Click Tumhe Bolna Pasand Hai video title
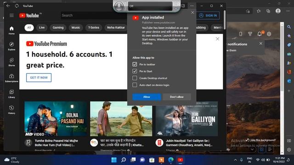The image size is (294, 165). click(56, 143)
